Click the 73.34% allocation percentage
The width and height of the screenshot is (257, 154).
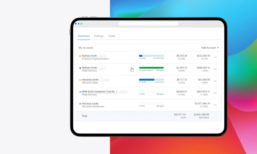tap(204, 107)
